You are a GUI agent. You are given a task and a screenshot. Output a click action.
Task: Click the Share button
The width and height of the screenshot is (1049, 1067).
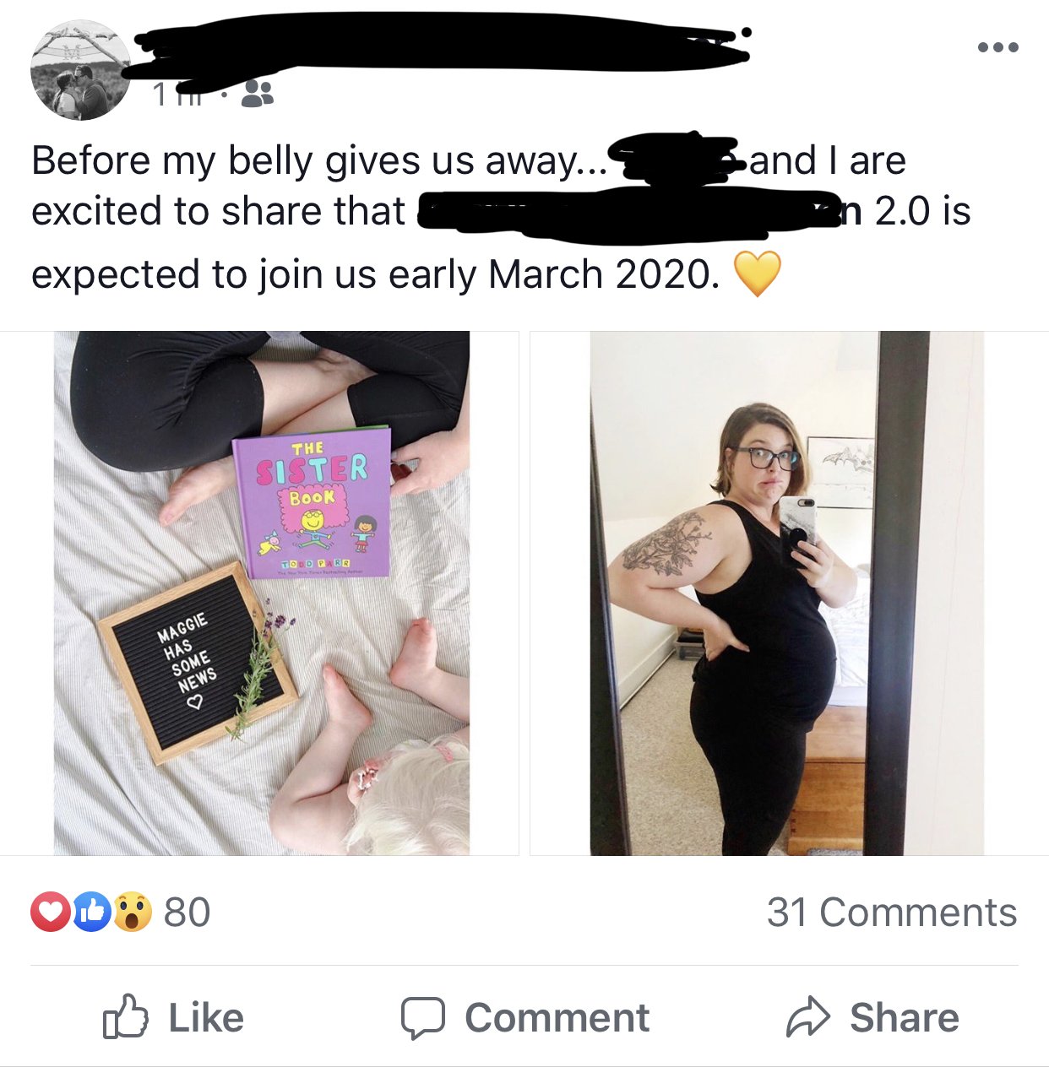click(x=872, y=1017)
